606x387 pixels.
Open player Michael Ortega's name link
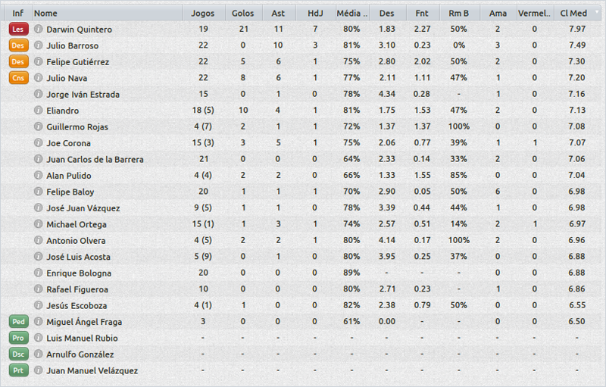[x=77, y=224]
